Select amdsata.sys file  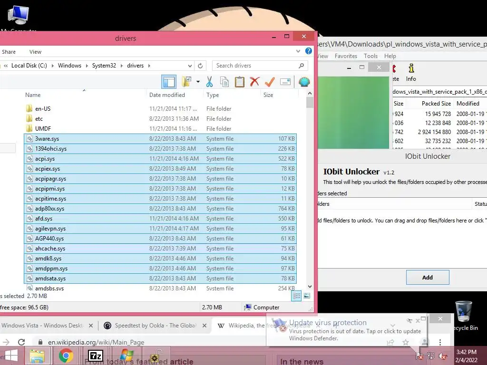pos(160,279)
